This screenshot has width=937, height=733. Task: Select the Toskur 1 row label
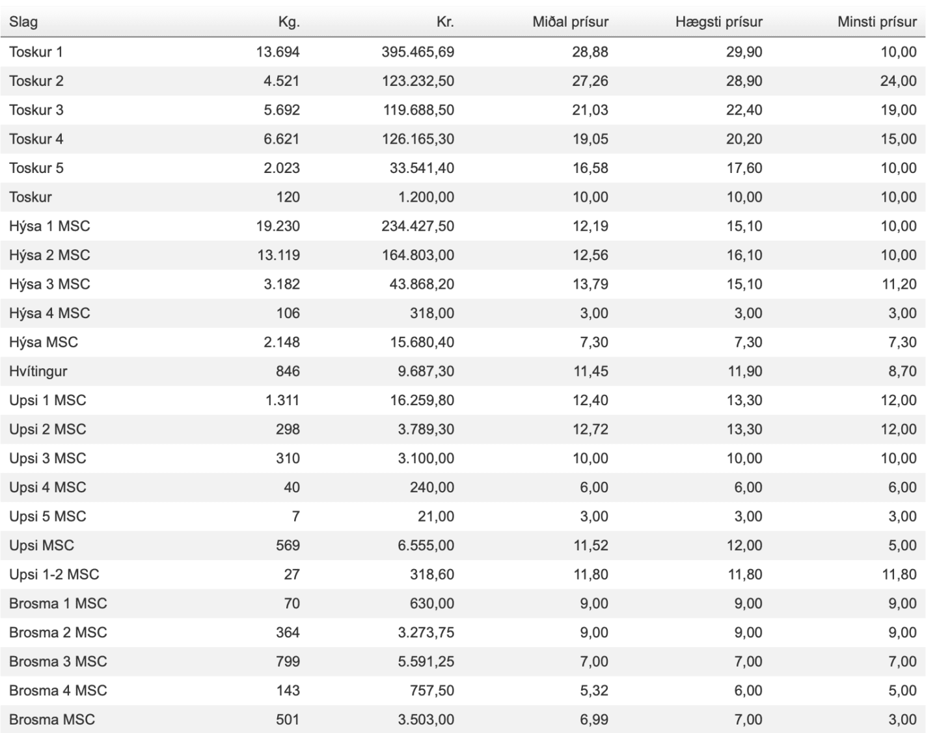pos(36,52)
